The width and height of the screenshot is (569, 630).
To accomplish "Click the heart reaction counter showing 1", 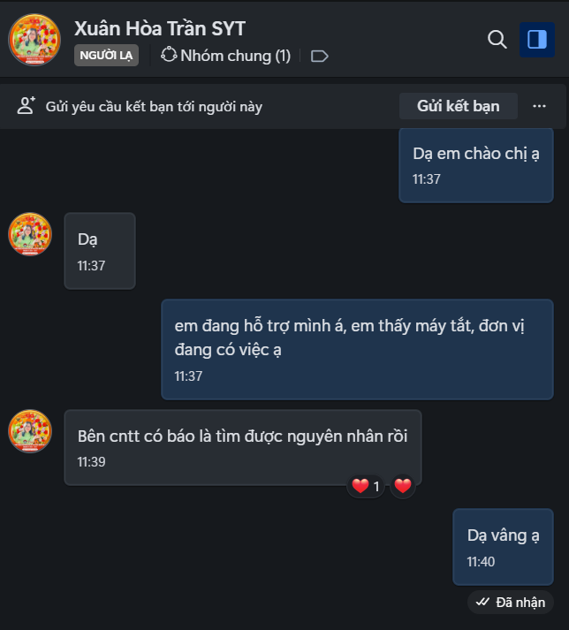I will click(x=366, y=486).
